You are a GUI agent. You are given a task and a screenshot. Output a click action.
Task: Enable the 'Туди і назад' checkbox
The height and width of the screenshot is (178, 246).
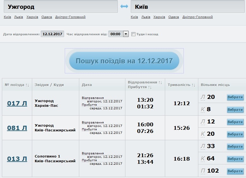point(133,34)
